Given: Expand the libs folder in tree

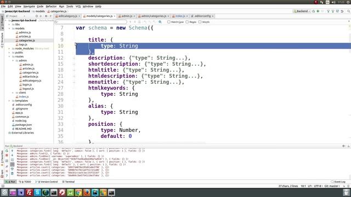Looking at the screenshot, I should (10, 25).
